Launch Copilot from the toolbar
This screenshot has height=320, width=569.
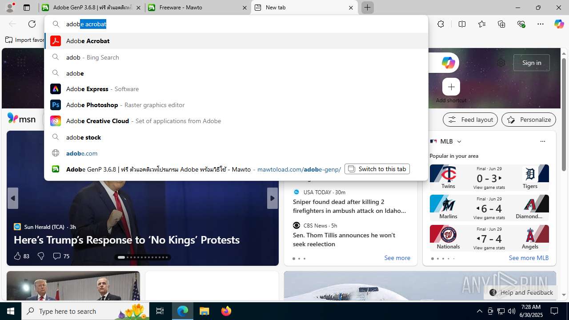(x=559, y=24)
